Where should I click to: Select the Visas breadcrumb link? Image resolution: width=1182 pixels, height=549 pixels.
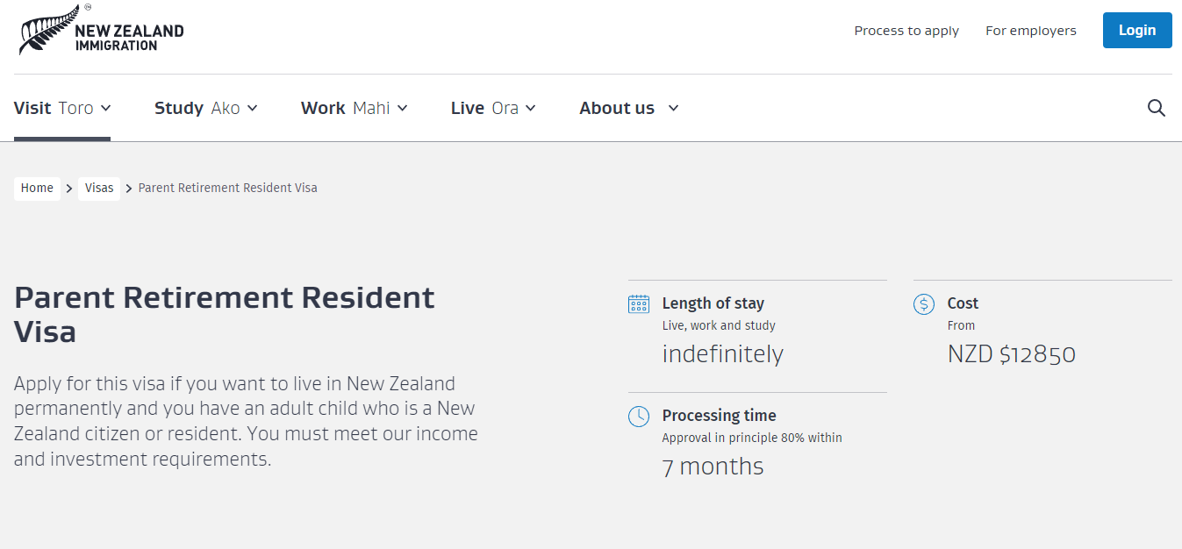click(99, 189)
